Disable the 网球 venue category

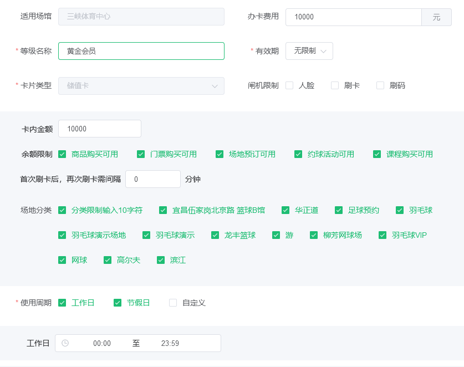click(62, 260)
